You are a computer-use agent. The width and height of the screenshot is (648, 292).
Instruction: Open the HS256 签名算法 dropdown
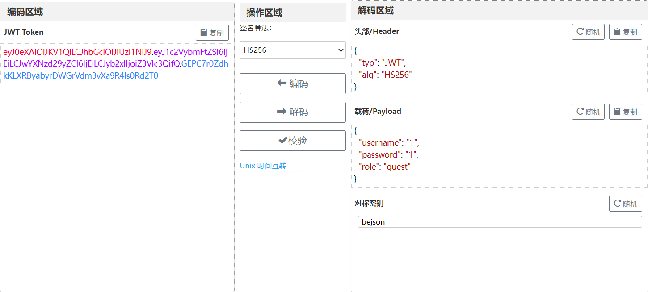[x=292, y=50]
